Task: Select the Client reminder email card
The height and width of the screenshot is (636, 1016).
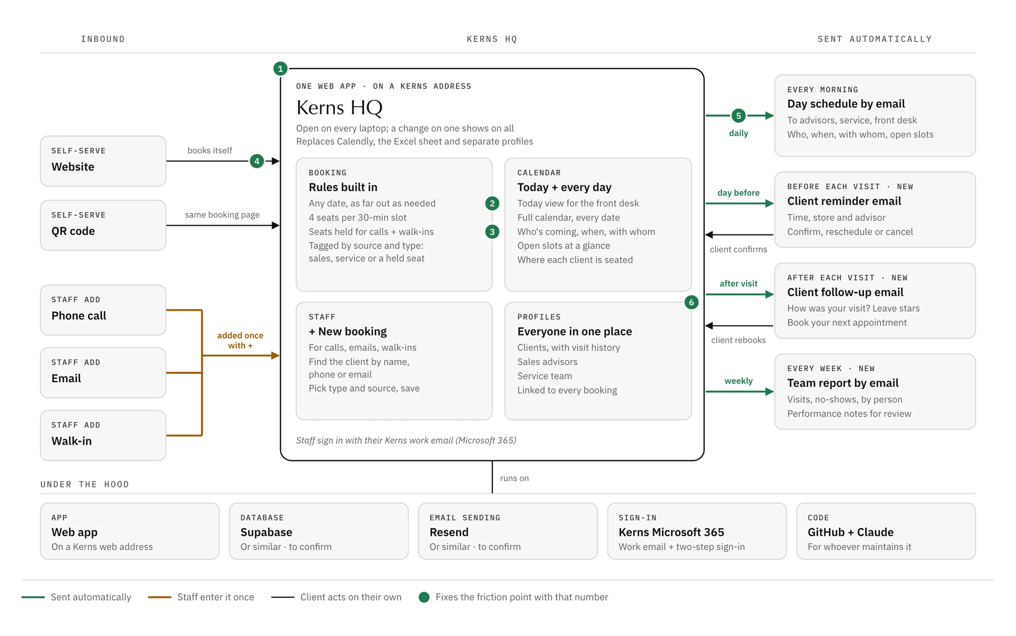Action: (875, 210)
